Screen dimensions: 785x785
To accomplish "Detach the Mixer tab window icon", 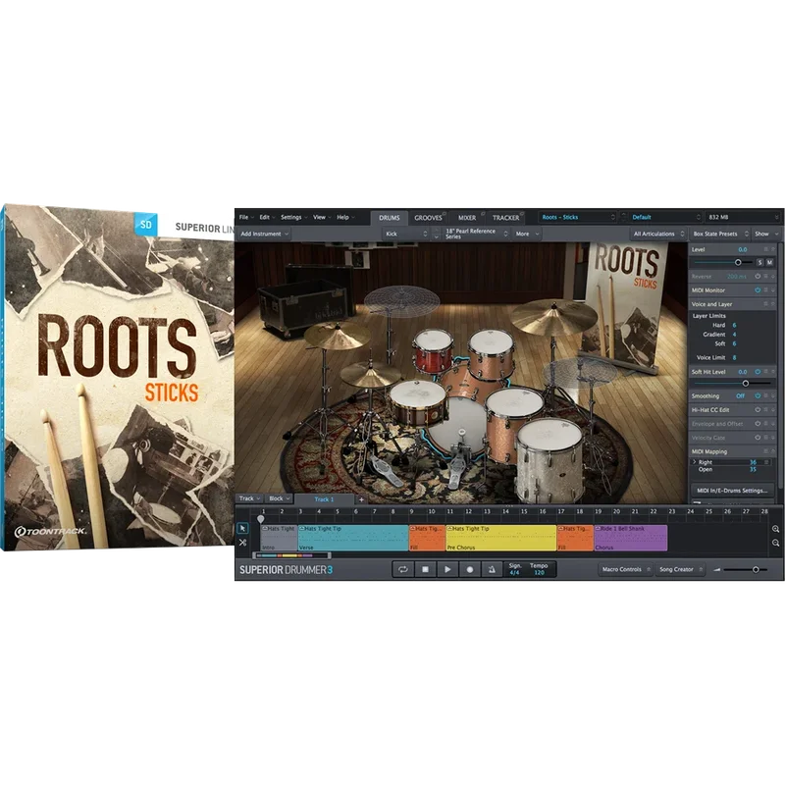I will 483,213.
